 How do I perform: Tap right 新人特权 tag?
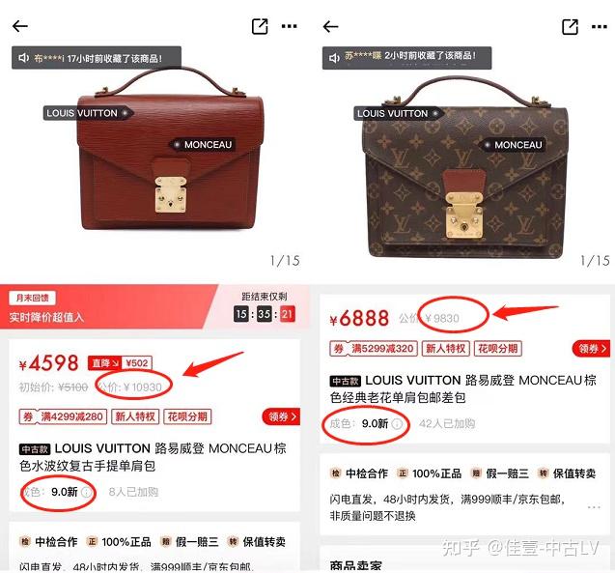pyautogui.click(x=446, y=349)
